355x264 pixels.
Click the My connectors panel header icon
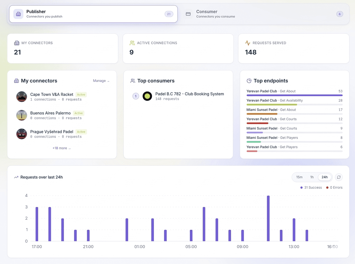coord(17,81)
